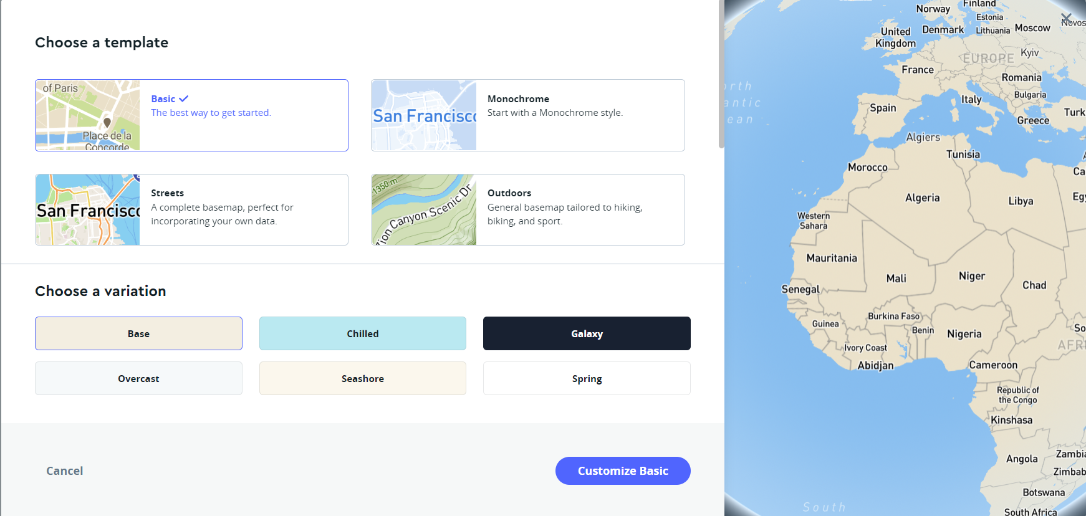This screenshot has width=1086, height=516.
Task: Click the Kinshasa city label on map
Action: pyautogui.click(x=1011, y=420)
